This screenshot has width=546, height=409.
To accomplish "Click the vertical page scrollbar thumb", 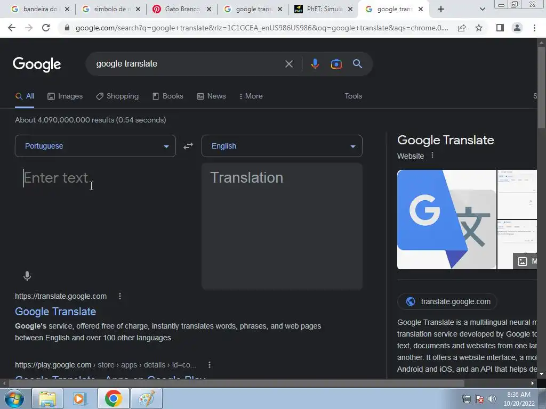I will coord(541,87).
